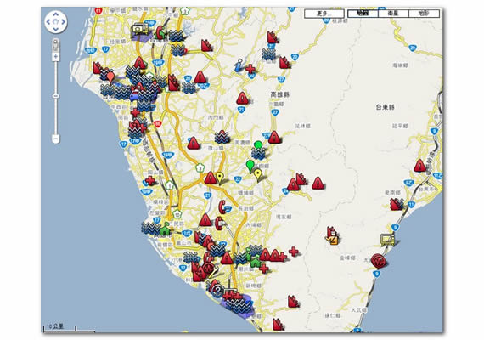
Task: Pan the map left with arrow control
Action: 48,22
